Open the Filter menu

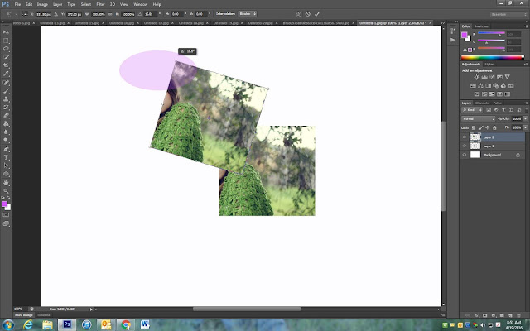click(x=100, y=4)
